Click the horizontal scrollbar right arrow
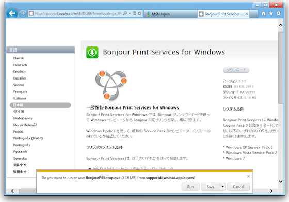Screen dimensions: 289x202 coord(271,191)
